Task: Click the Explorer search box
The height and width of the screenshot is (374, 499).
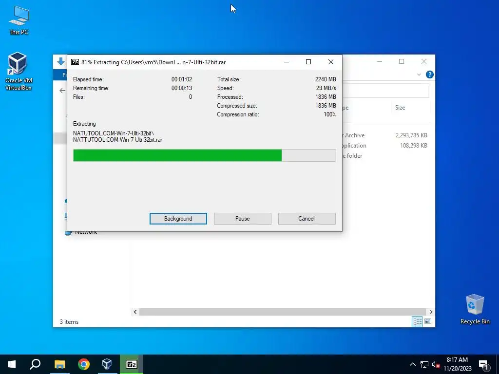Action: [x=386, y=91]
